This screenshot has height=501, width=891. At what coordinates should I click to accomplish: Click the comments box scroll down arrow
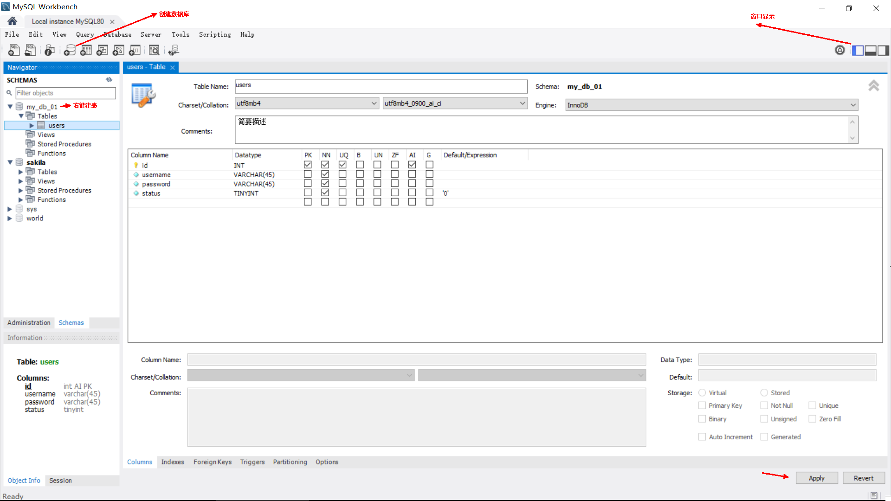[852, 138]
